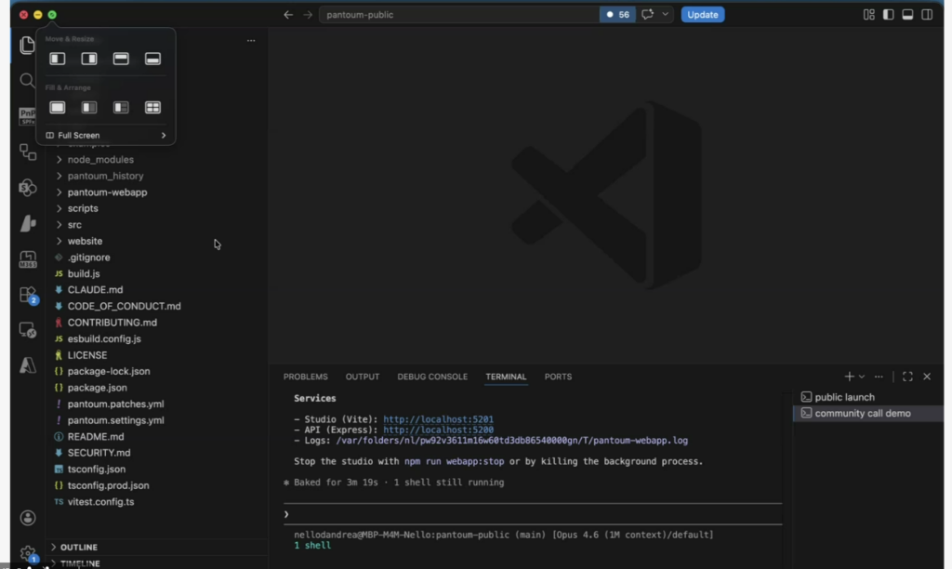
Task: Open the Source Control view
Action: coord(28,152)
